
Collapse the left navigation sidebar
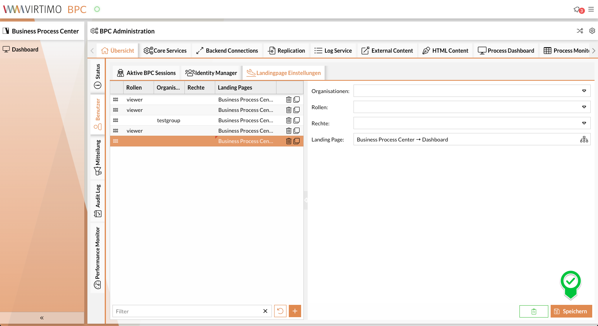pos(42,318)
